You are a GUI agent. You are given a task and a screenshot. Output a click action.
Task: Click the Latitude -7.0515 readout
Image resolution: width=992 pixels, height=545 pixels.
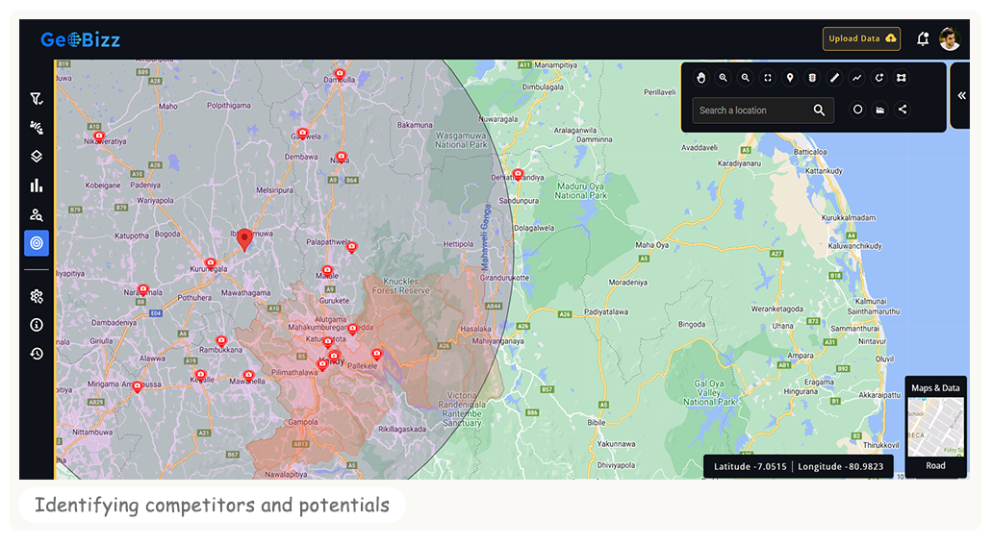click(x=750, y=466)
